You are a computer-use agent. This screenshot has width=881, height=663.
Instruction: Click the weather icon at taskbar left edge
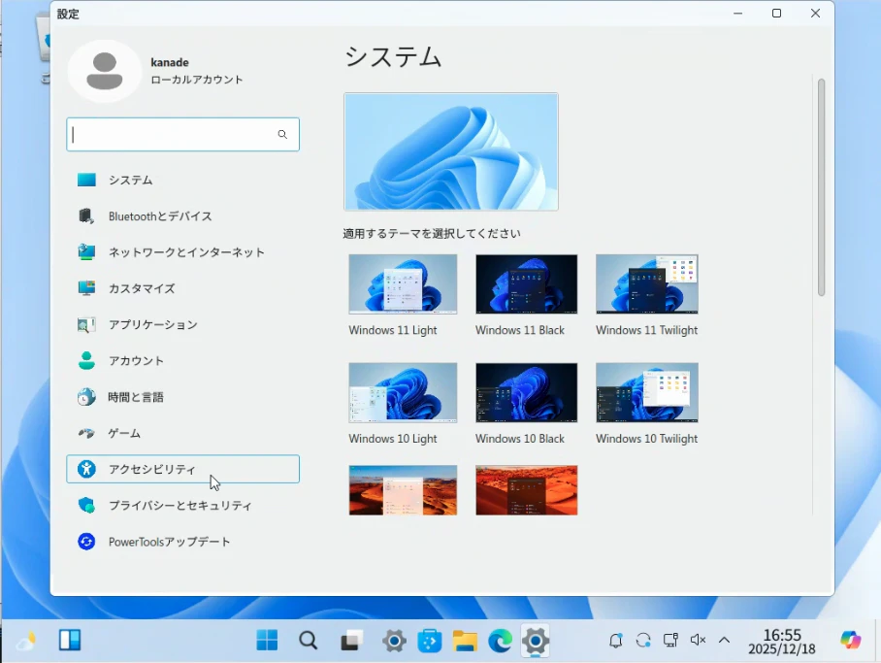coord(26,641)
